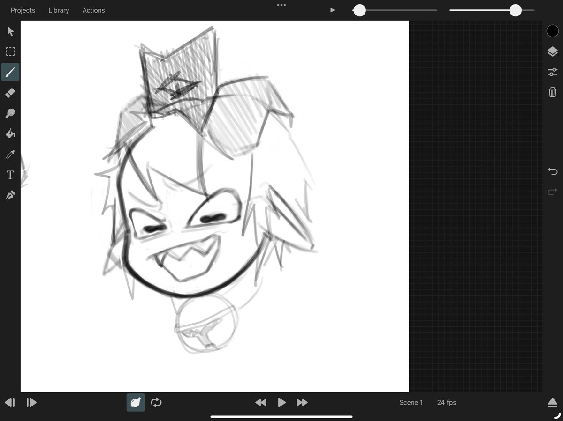563x421 pixels.
Task: Fast forward the animation
Action: (302, 402)
